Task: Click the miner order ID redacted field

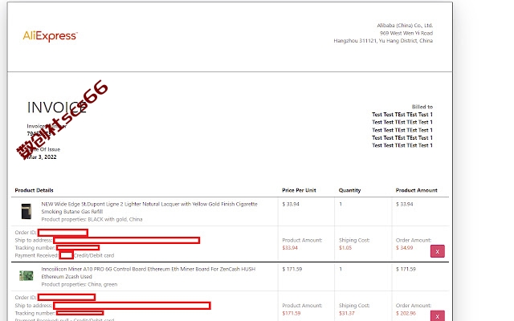Action: 67,298
